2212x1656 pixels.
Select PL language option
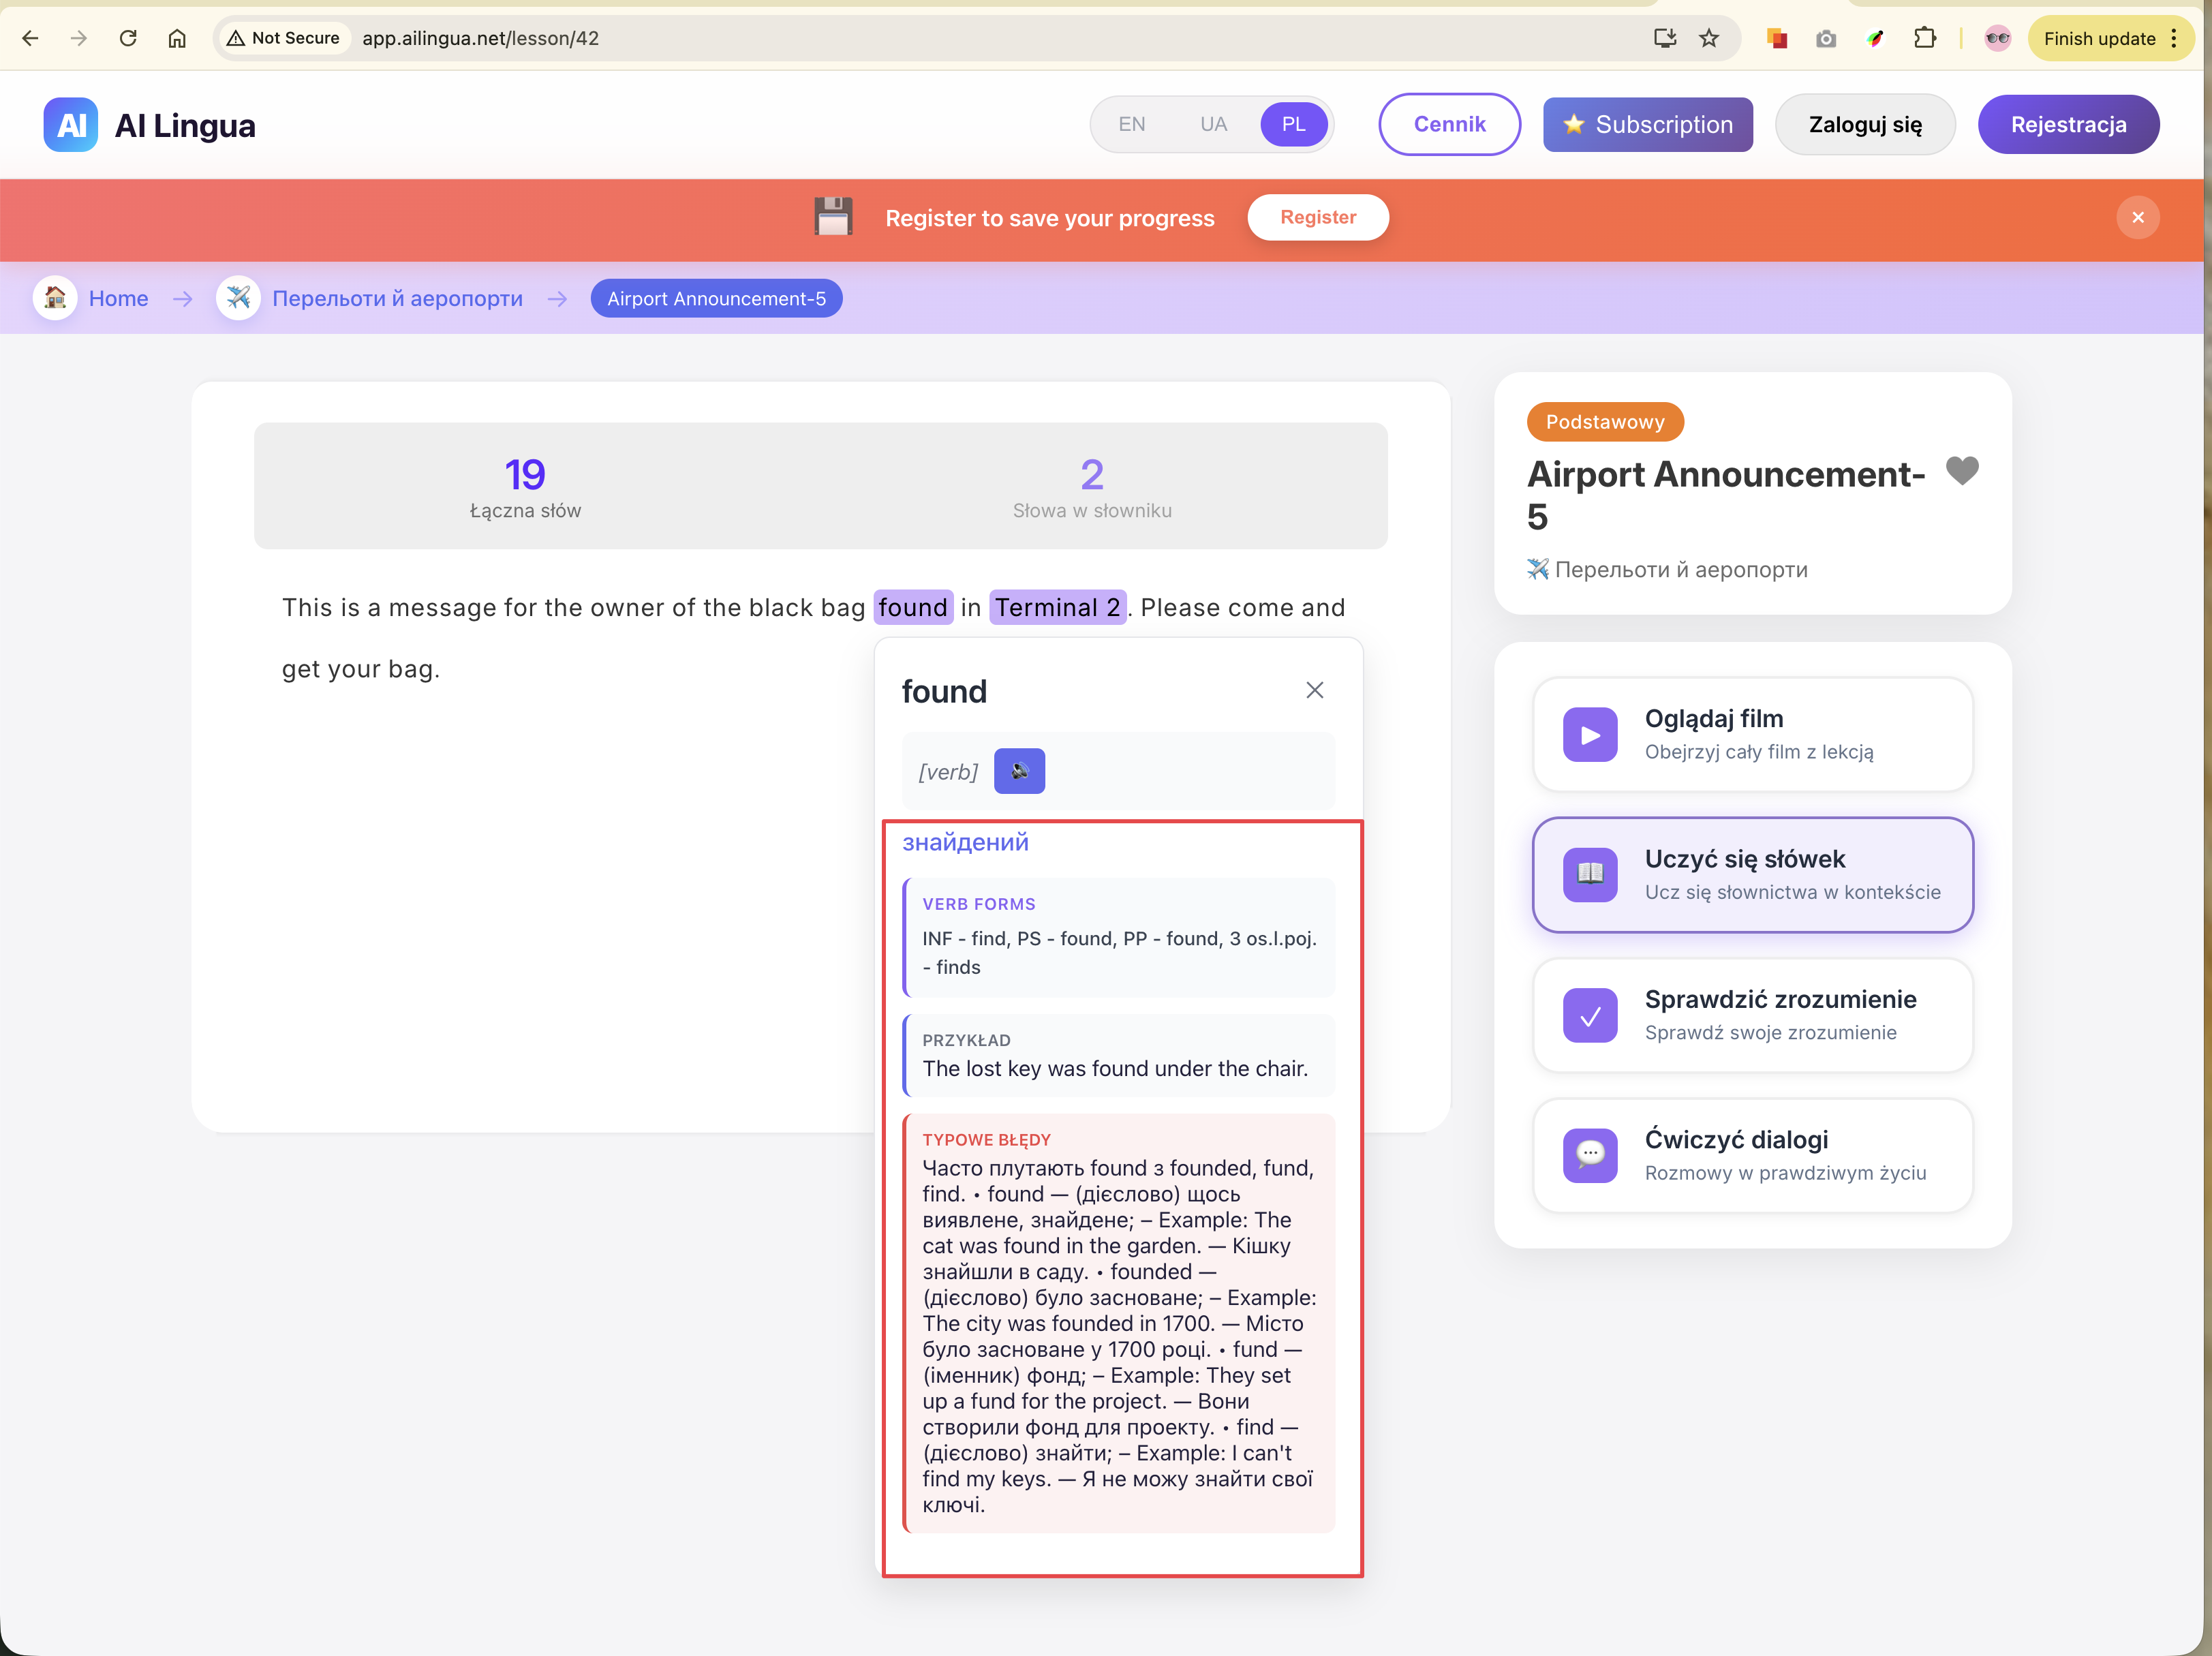click(1293, 124)
